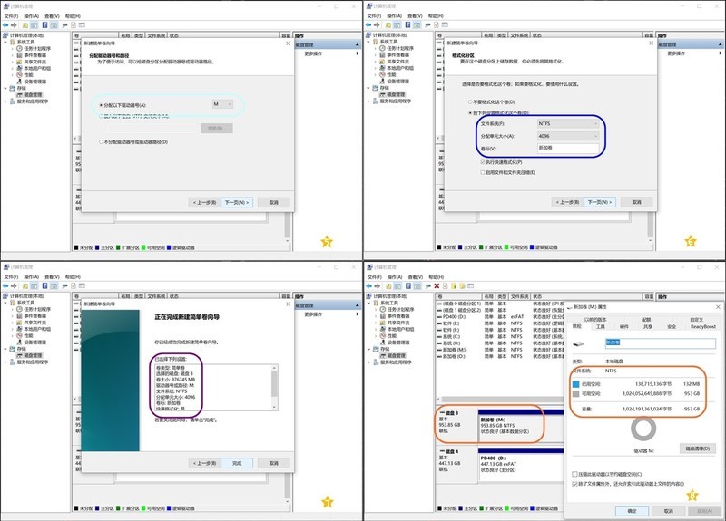The image size is (726, 521).
Task: Enable the 启用文件和文件夹压缩 checkbox
Action: [x=483, y=172]
